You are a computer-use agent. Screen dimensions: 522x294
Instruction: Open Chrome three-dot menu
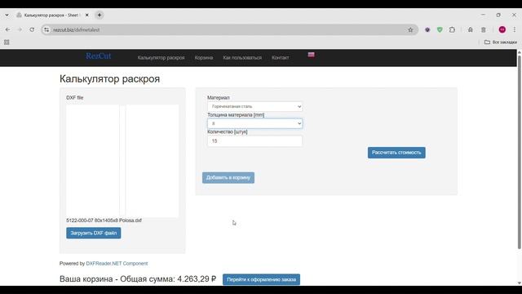pyautogui.click(x=515, y=29)
